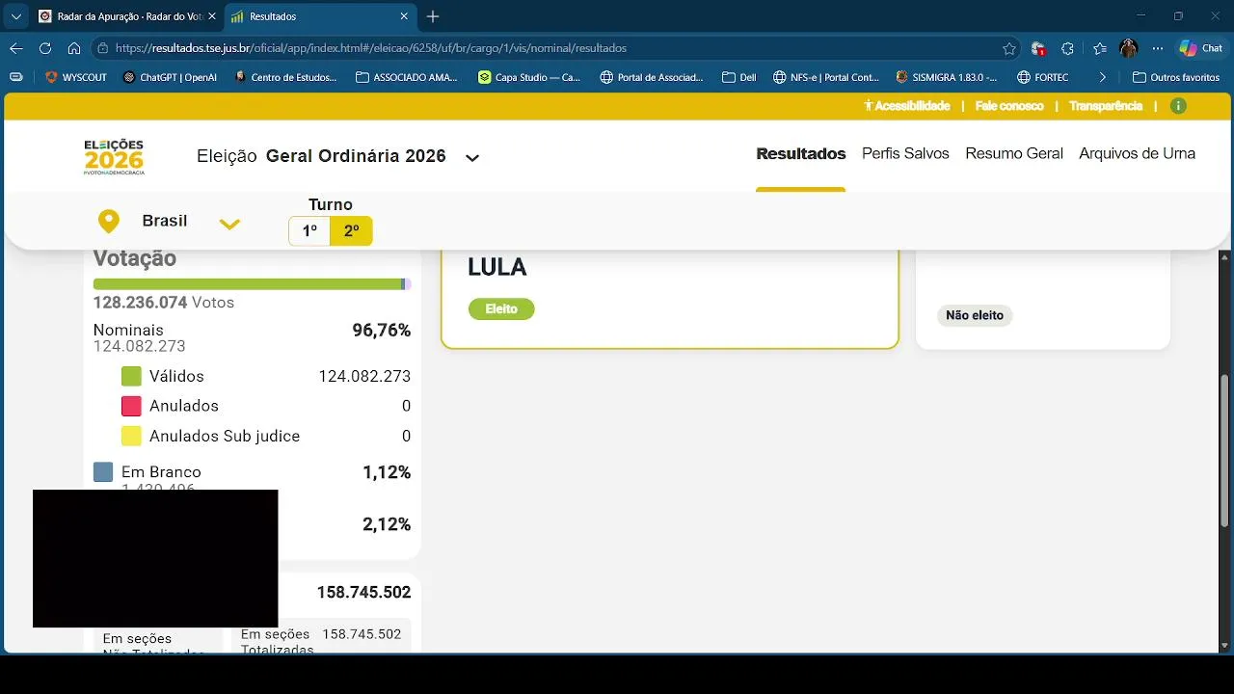The width and height of the screenshot is (1234, 694).
Task: Expand the Brasil location dropdown chevron
Action: click(x=229, y=224)
